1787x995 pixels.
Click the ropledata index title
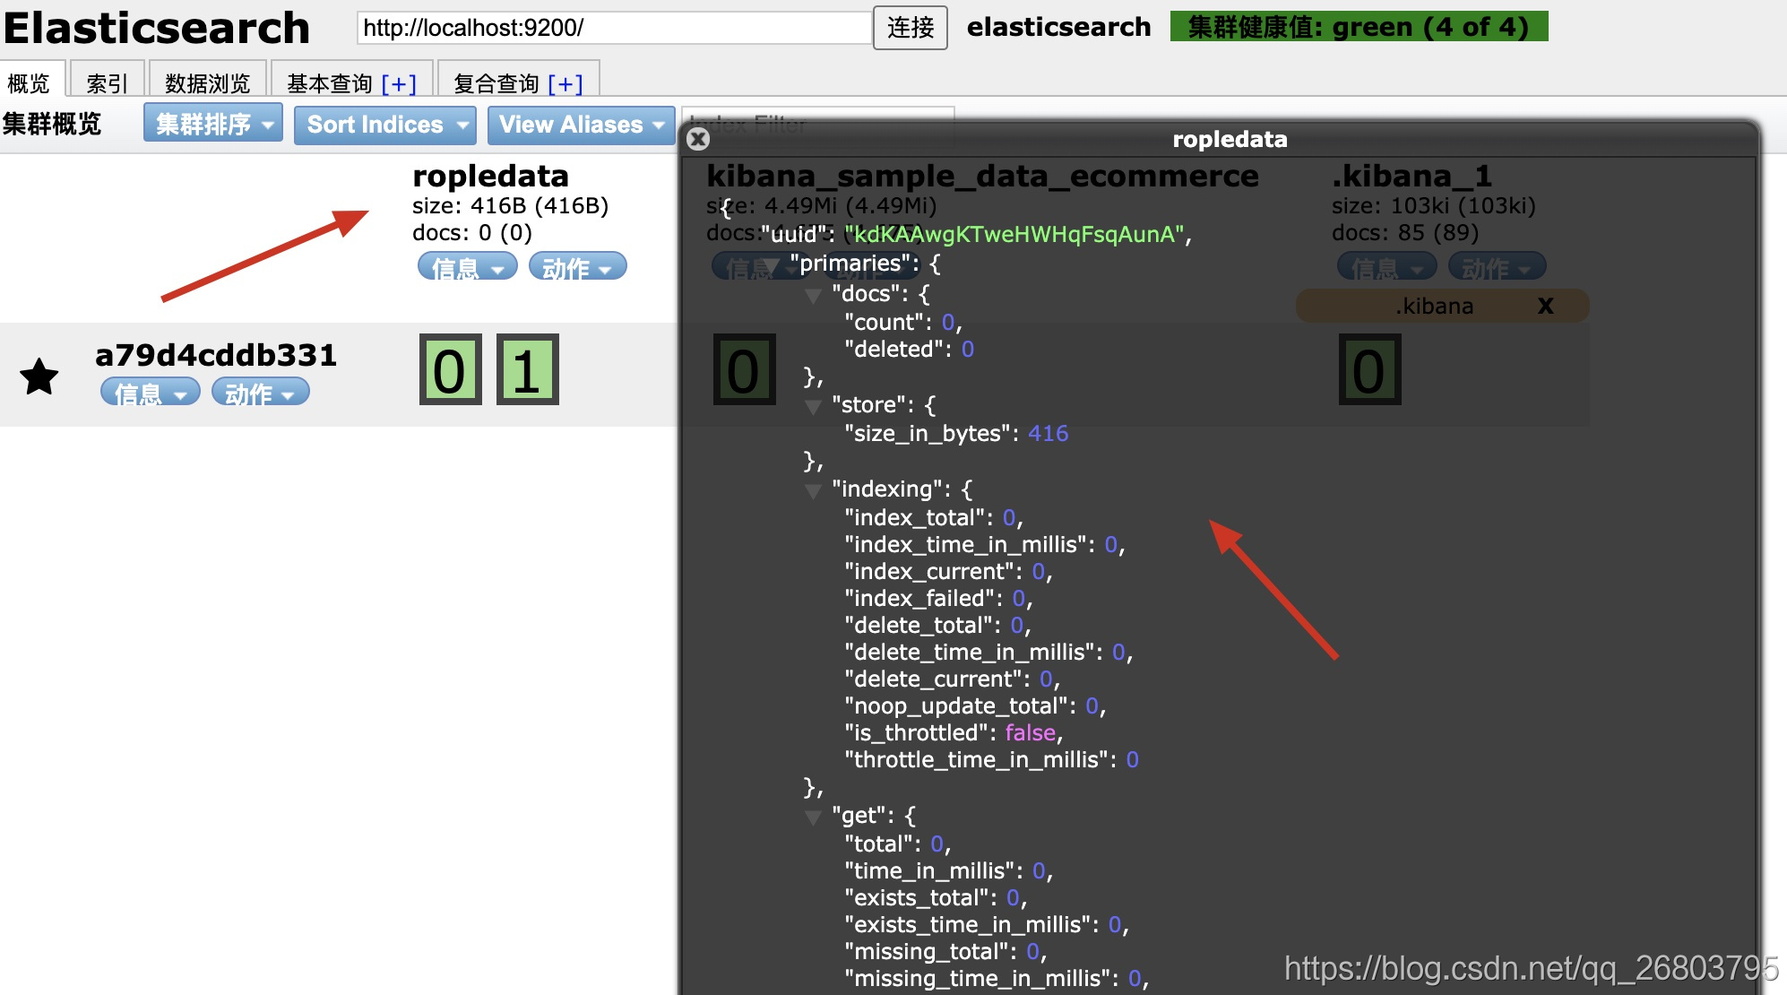pos(490,176)
